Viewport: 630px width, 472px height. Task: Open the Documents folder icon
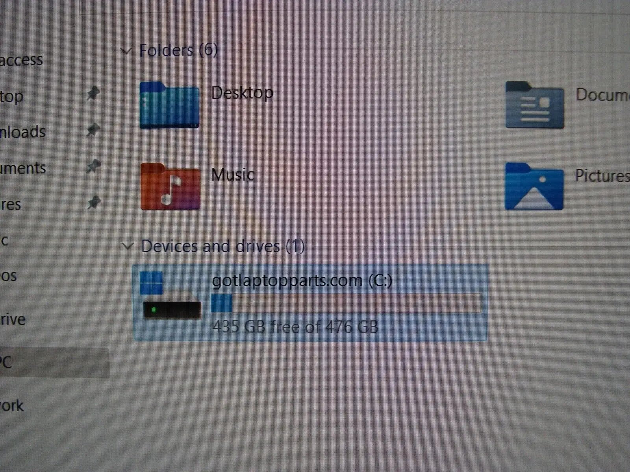[535, 105]
